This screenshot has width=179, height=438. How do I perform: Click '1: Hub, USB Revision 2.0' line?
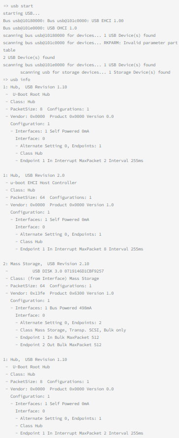coord(34,175)
